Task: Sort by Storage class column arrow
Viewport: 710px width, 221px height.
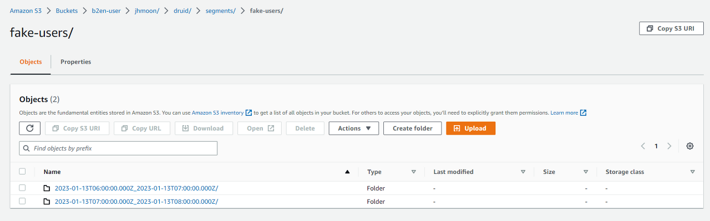Action: click(x=692, y=172)
